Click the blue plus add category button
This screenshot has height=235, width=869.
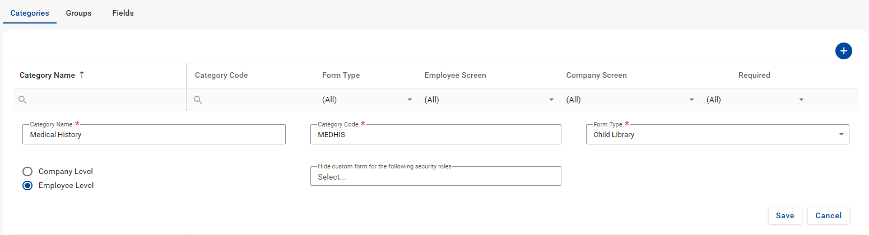(843, 51)
